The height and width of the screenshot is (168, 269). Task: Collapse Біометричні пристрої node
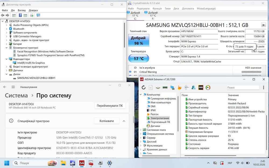6,48
